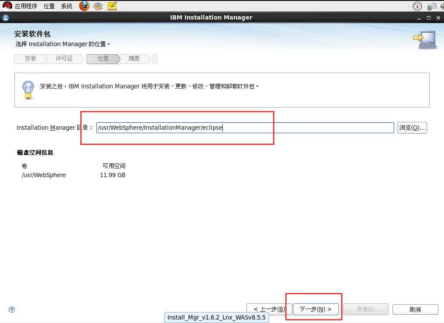The width and height of the screenshot is (444, 323).
Task: Click the disabled 安装(I) button
Action: [x=365, y=309]
